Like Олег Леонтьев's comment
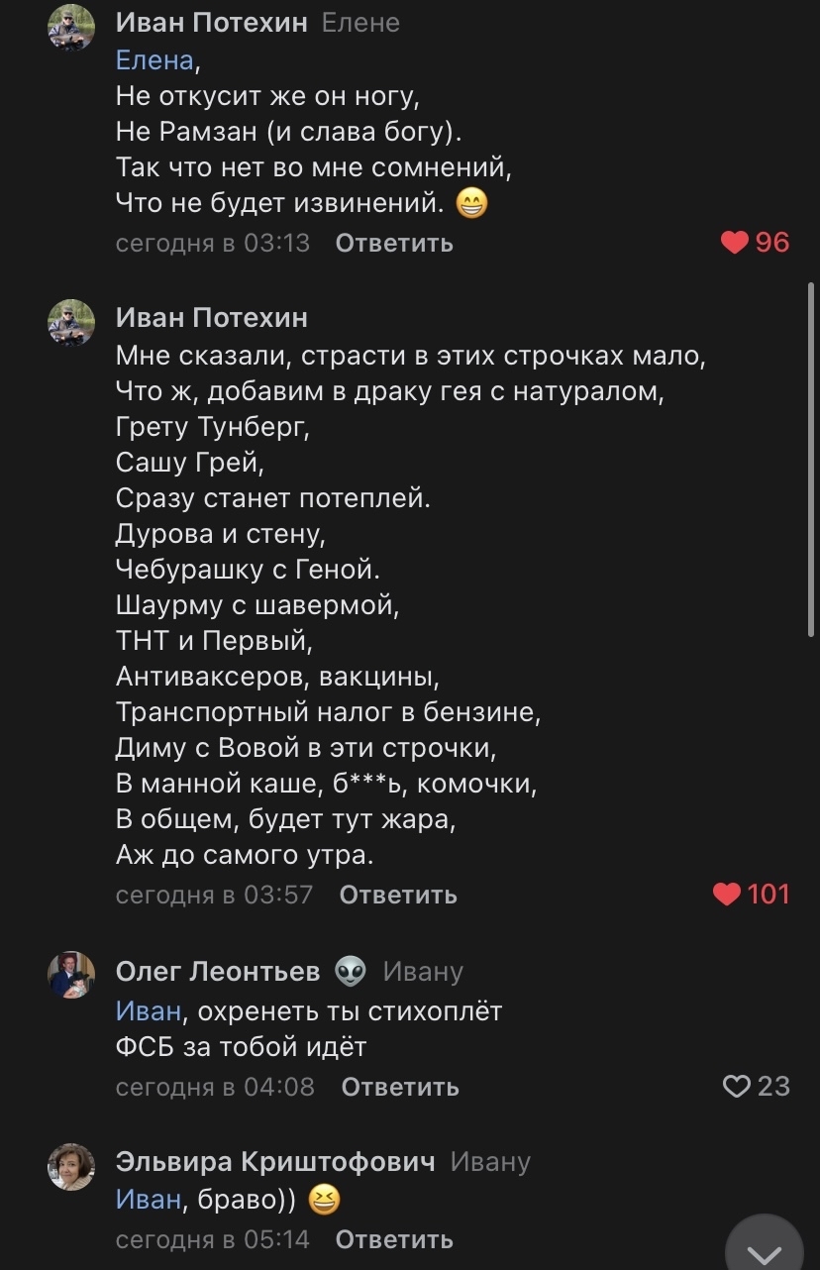820x1270 pixels. (x=737, y=1087)
